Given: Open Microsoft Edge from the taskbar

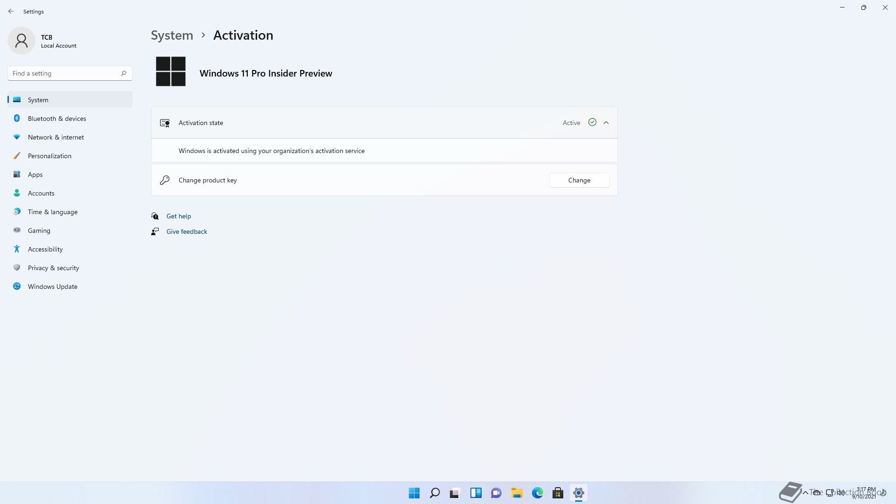Looking at the screenshot, I should (x=537, y=493).
